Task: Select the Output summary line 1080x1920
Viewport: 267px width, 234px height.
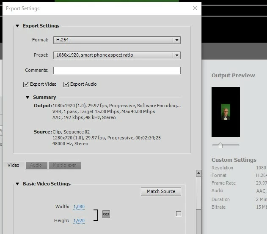Action: (x=117, y=106)
